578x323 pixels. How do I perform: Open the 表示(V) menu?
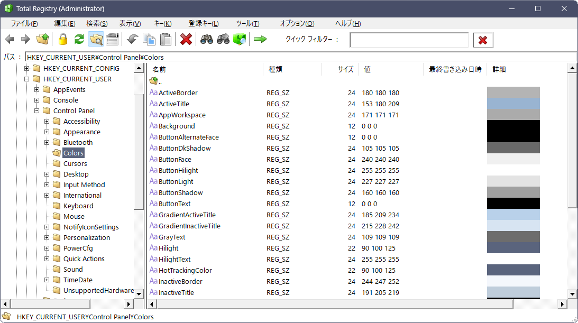pos(130,24)
